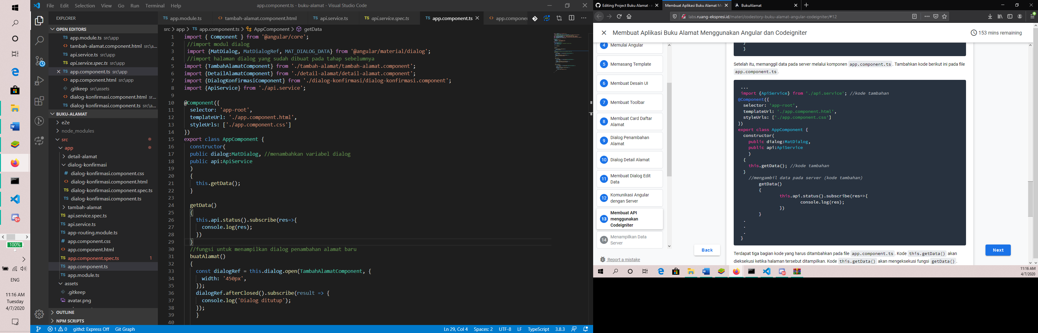Click the Report a mistake link

click(623, 260)
